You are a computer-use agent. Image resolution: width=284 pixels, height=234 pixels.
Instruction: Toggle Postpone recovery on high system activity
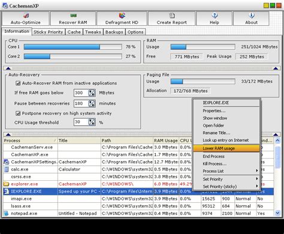click(x=18, y=113)
